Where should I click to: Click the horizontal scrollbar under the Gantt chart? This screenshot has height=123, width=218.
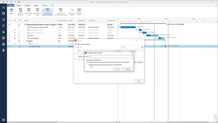pos(188,122)
